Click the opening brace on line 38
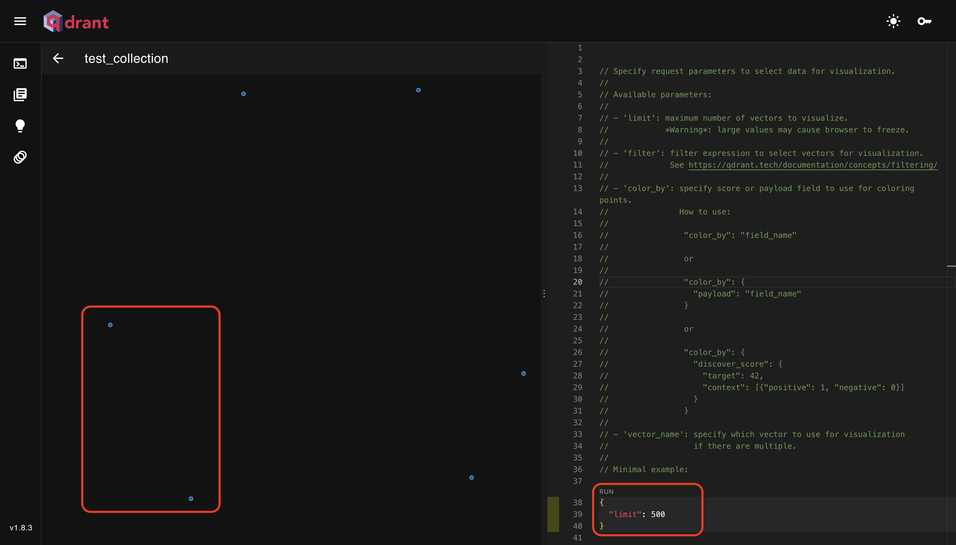Screen dimensions: 956x545 [x=602, y=502]
